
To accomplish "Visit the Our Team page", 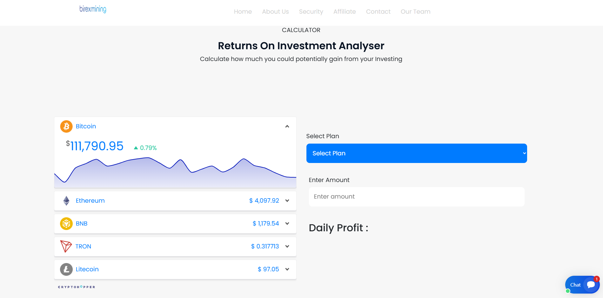I will click(x=415, y=12).
